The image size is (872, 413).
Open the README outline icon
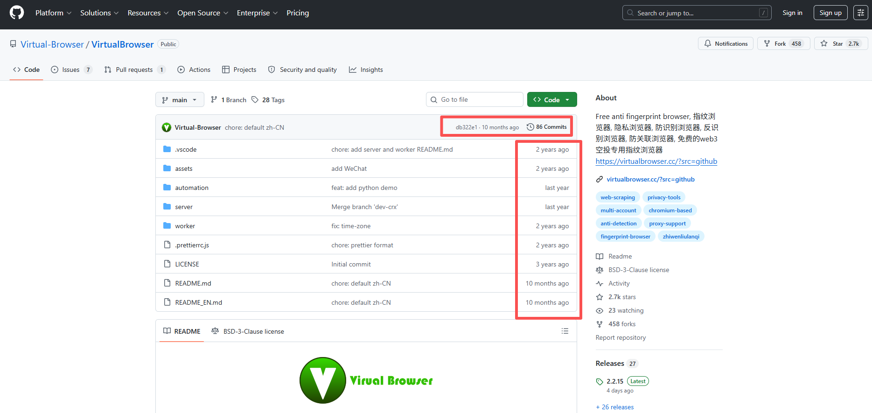565,331
